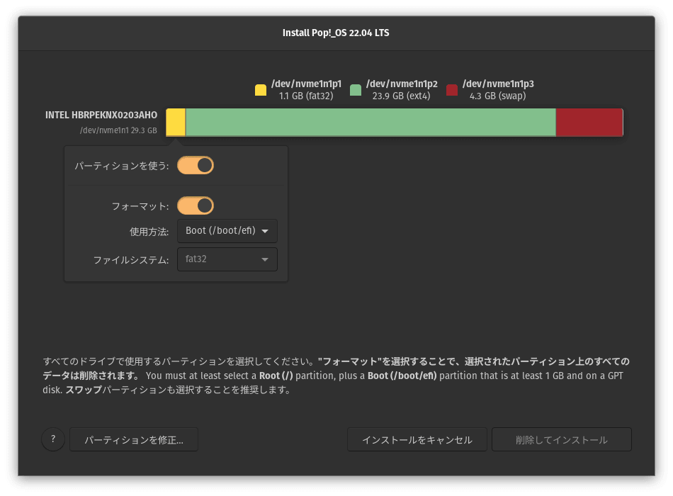Click the /dev/nvme1n1p3 legend label
The height and width of the screenshot is (496, 673).
tap(498, 84)
